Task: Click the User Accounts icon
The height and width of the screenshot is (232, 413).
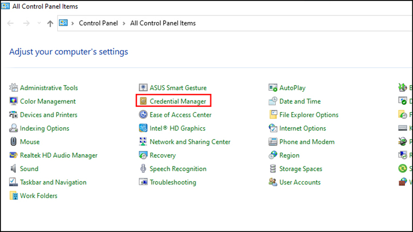Action: tap(273, 182)
